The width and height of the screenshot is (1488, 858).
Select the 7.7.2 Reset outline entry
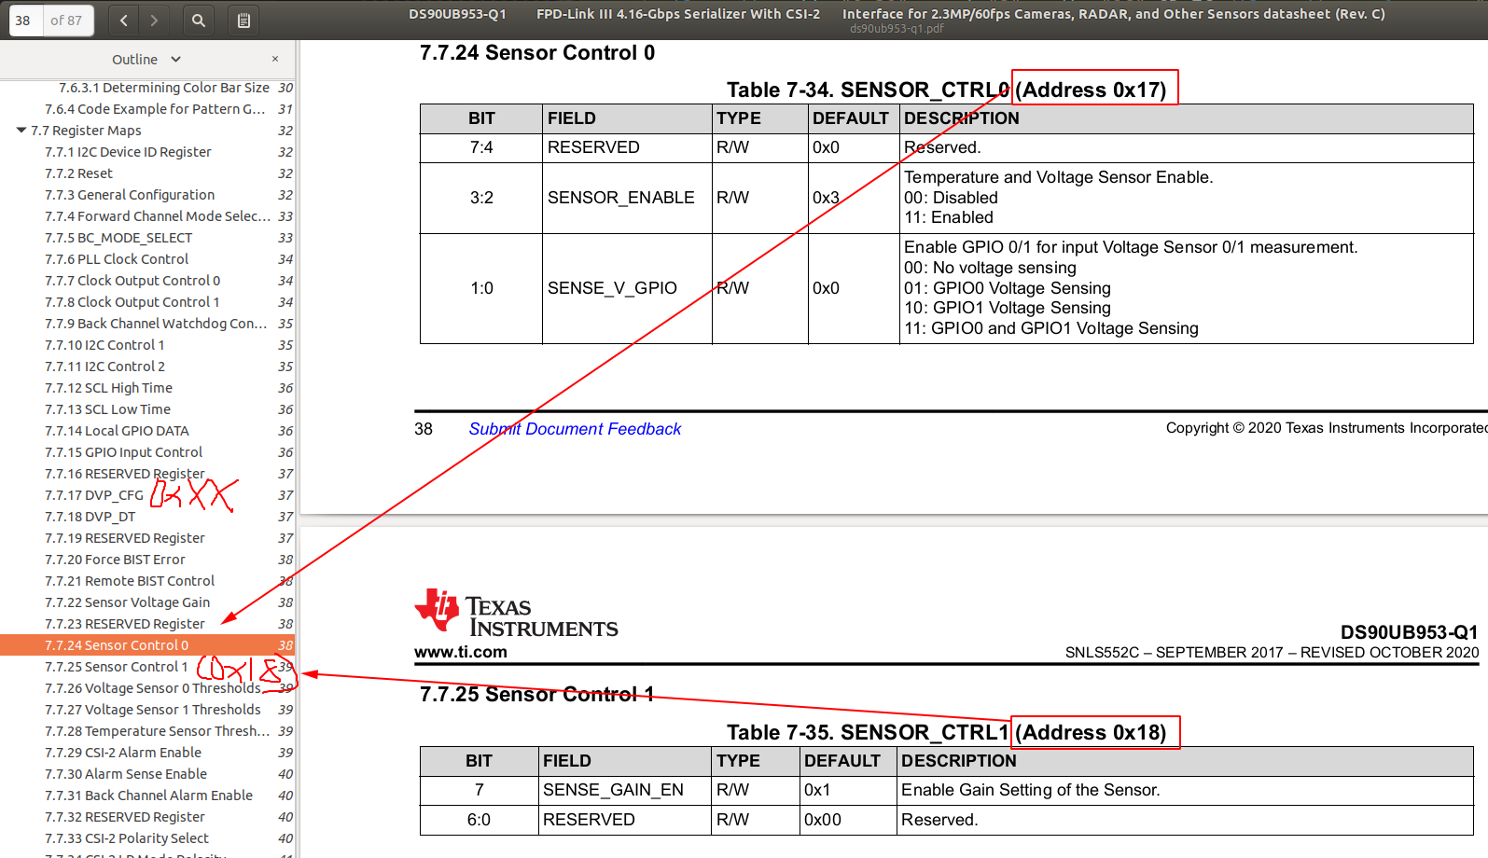(78, 173)
